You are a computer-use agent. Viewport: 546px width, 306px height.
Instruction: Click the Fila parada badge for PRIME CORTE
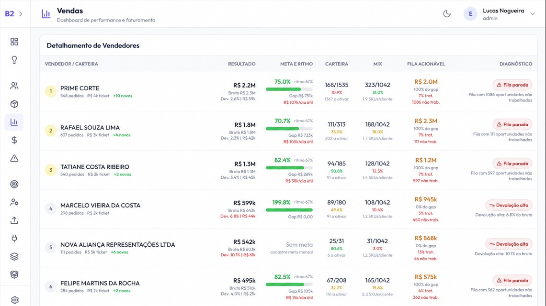pyautogui.click(x=512, y=85)
